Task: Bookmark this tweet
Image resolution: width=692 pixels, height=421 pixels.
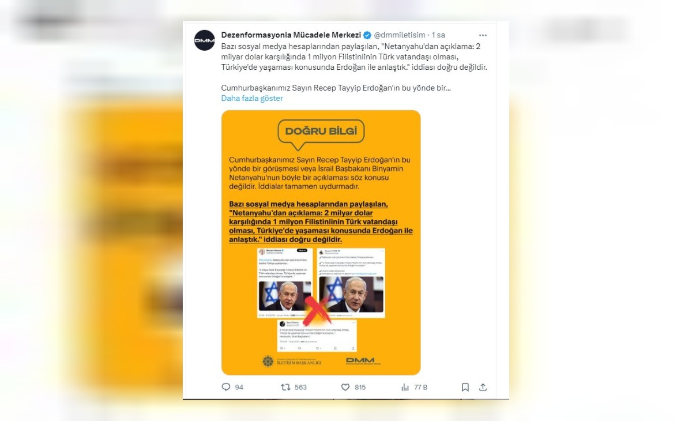Action: 465,387
